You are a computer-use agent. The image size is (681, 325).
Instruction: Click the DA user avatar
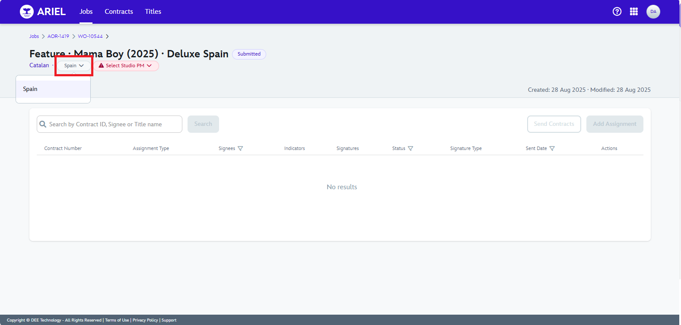(653, 12)
